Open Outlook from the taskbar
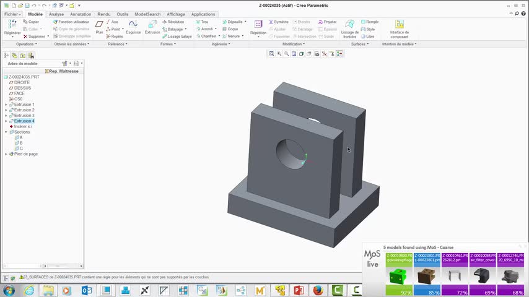The width and height of the screenshot is (529, 297). (87, 290)
